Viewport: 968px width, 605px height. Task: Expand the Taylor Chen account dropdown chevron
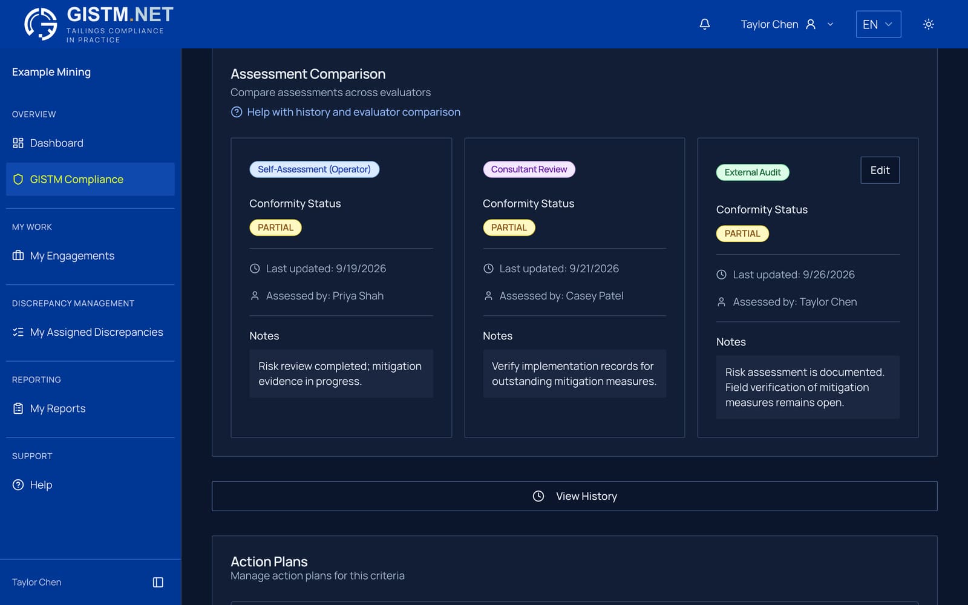click(831, 24)
